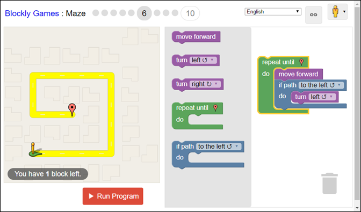Screen dimensions: 361x212
Task: Click the third level dot indicator
Action: tap(113, 13)
